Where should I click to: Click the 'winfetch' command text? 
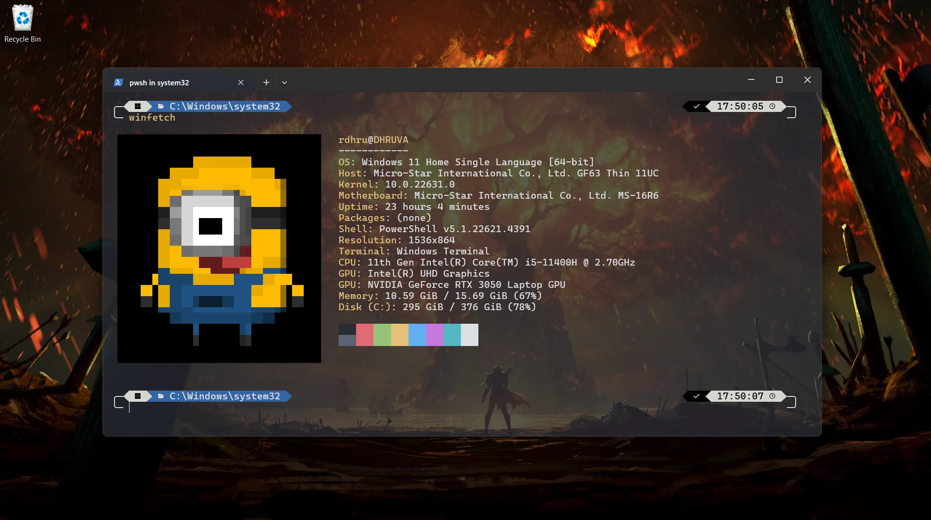(x=152, y=118)
